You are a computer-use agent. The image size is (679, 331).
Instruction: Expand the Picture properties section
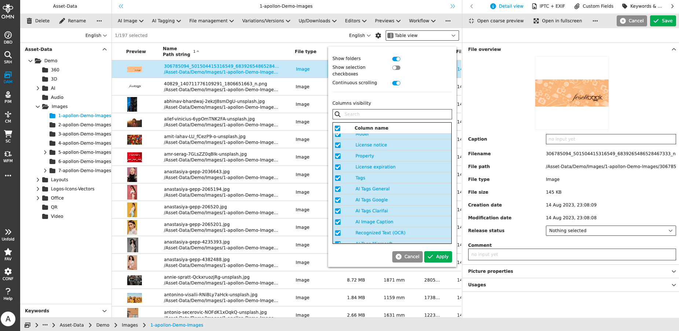tap(570, 271)
